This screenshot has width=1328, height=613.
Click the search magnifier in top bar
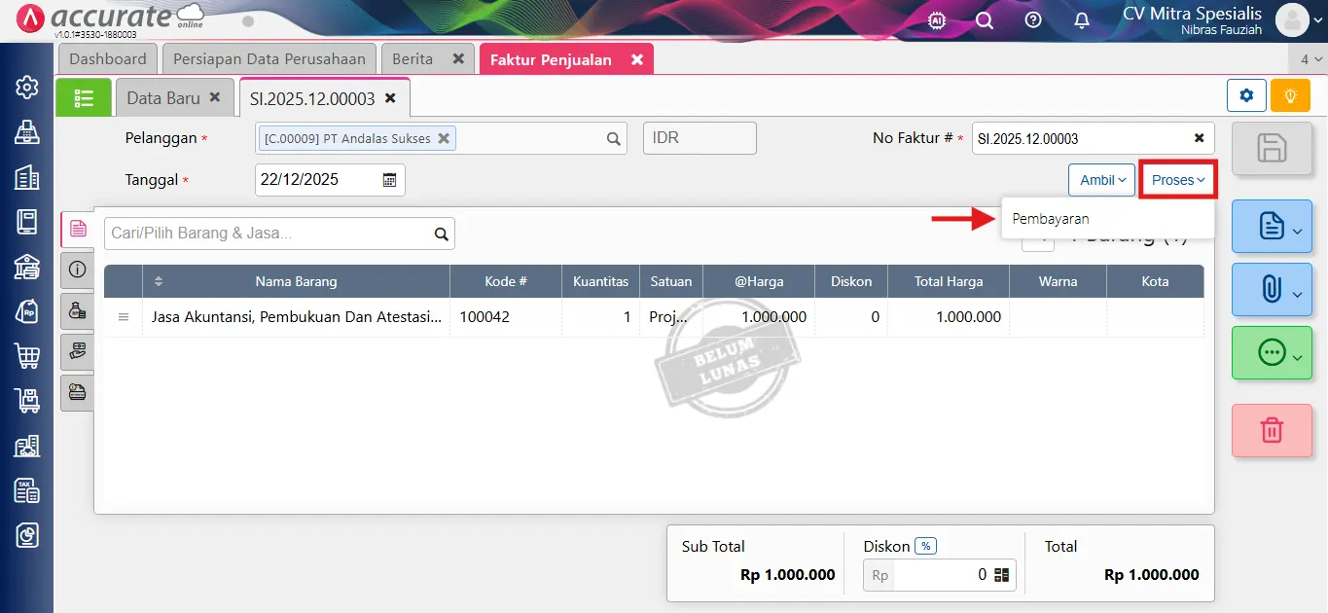(985, 20)
